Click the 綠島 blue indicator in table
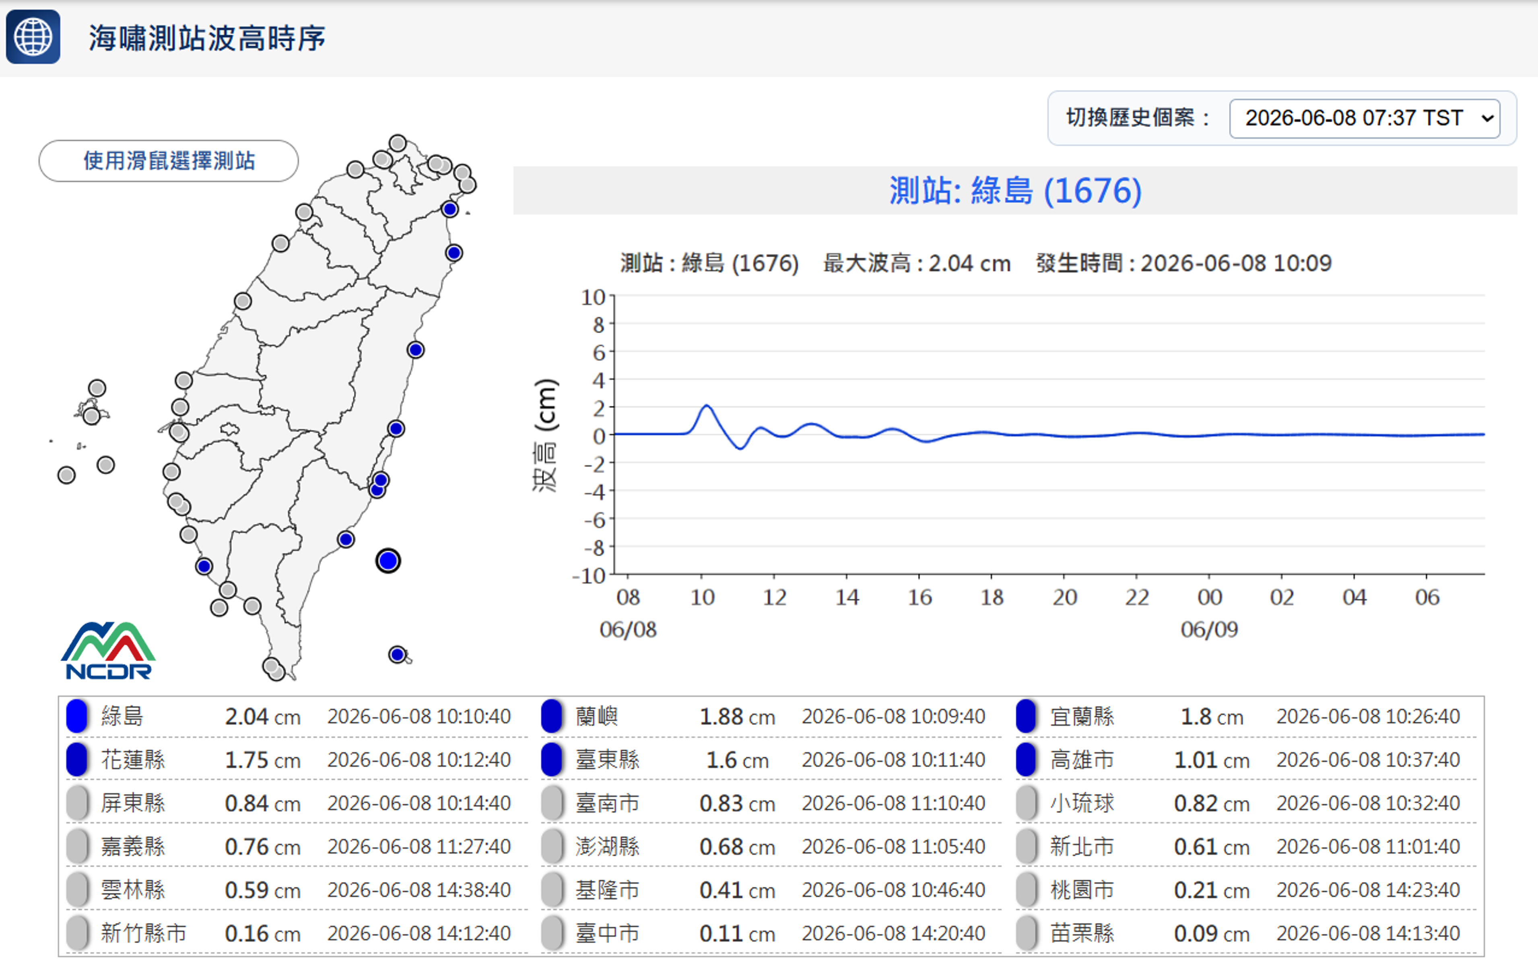The width and height of the screenshot is (1538, 962). (x=77, y=716)
